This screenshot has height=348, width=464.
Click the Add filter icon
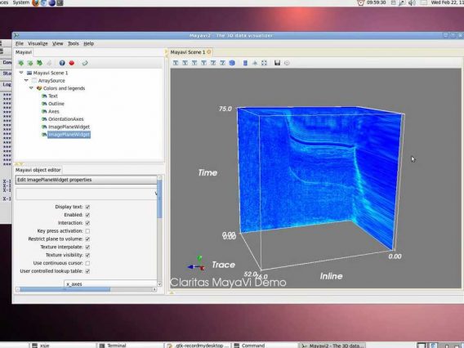pyautogui.click(x=30, y=63)
